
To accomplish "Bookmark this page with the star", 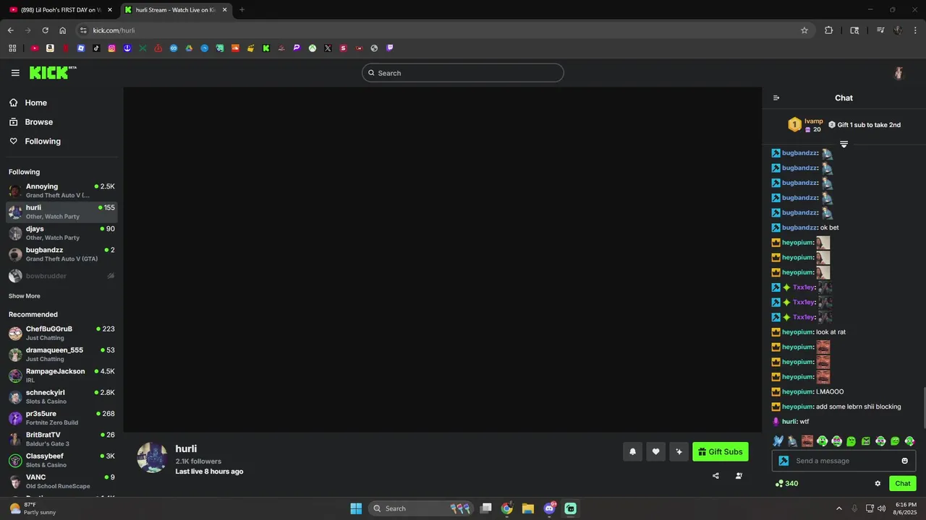I will point(804,30).
